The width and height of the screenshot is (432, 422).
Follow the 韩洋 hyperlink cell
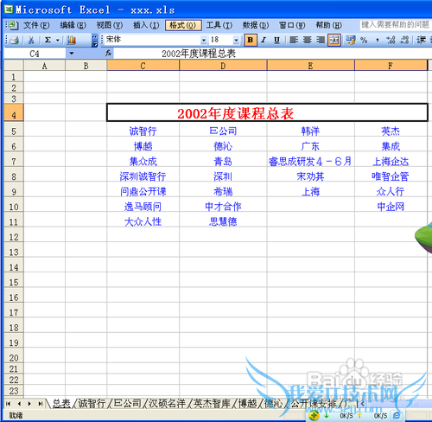310,131
